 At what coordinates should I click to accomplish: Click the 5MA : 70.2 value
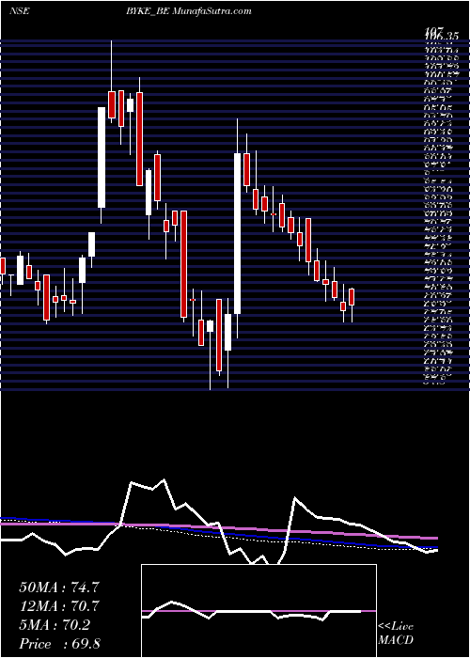click(x=55, y=625)
